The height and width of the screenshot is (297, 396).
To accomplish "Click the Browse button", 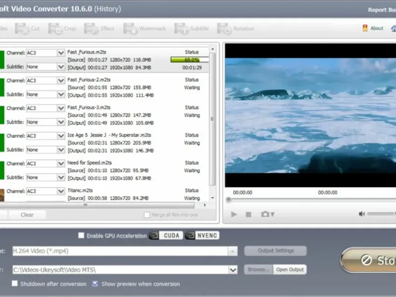I will click(258, 269).
